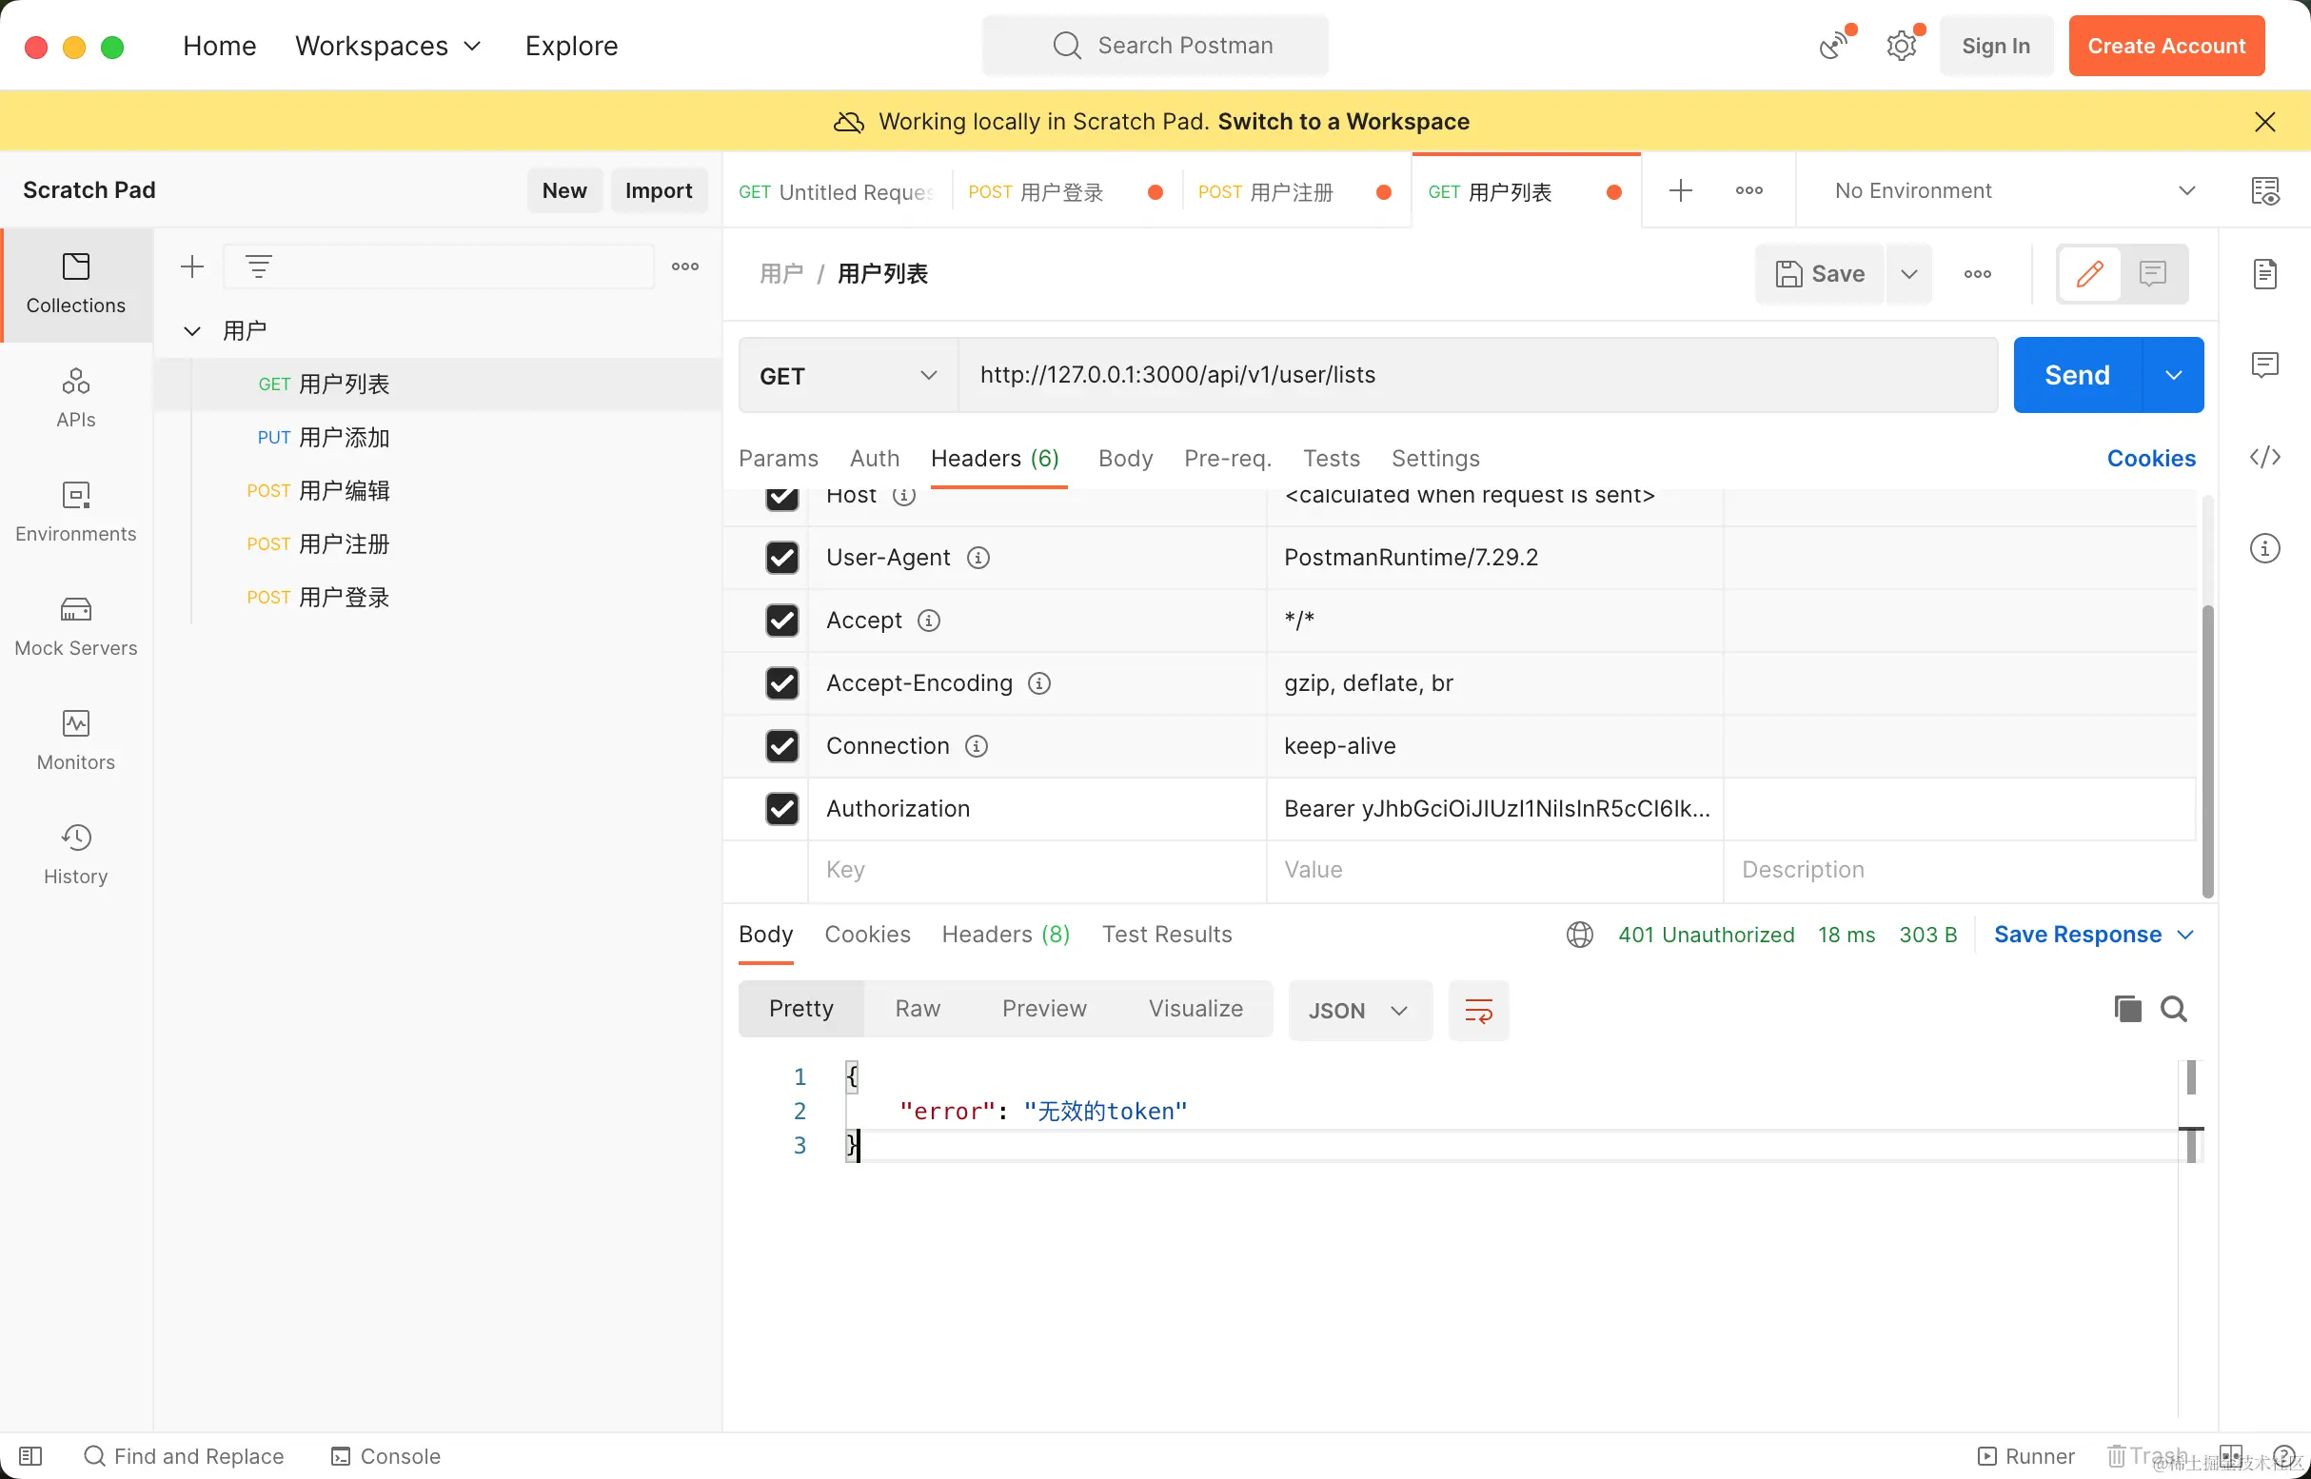Click the wrap lines icon in response
The height and width of the screenshot is (1479, 2311).
click(1477, 1010)
